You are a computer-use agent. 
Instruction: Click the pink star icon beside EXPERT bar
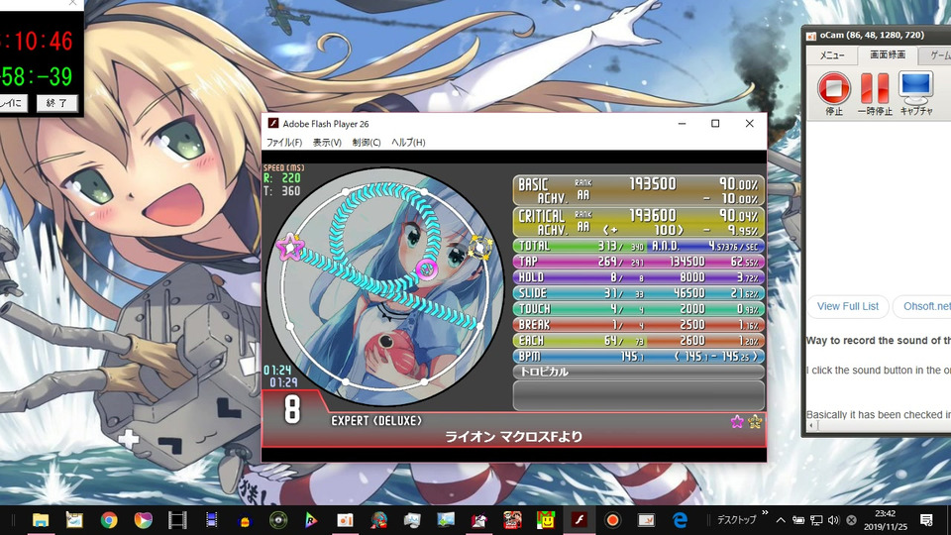coord(737,422)
